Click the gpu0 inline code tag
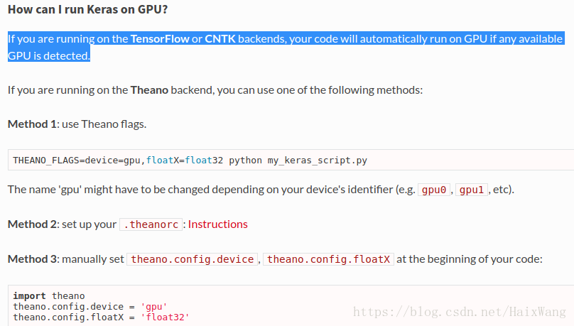Screen dimensions: 574x326 point(434,190)
